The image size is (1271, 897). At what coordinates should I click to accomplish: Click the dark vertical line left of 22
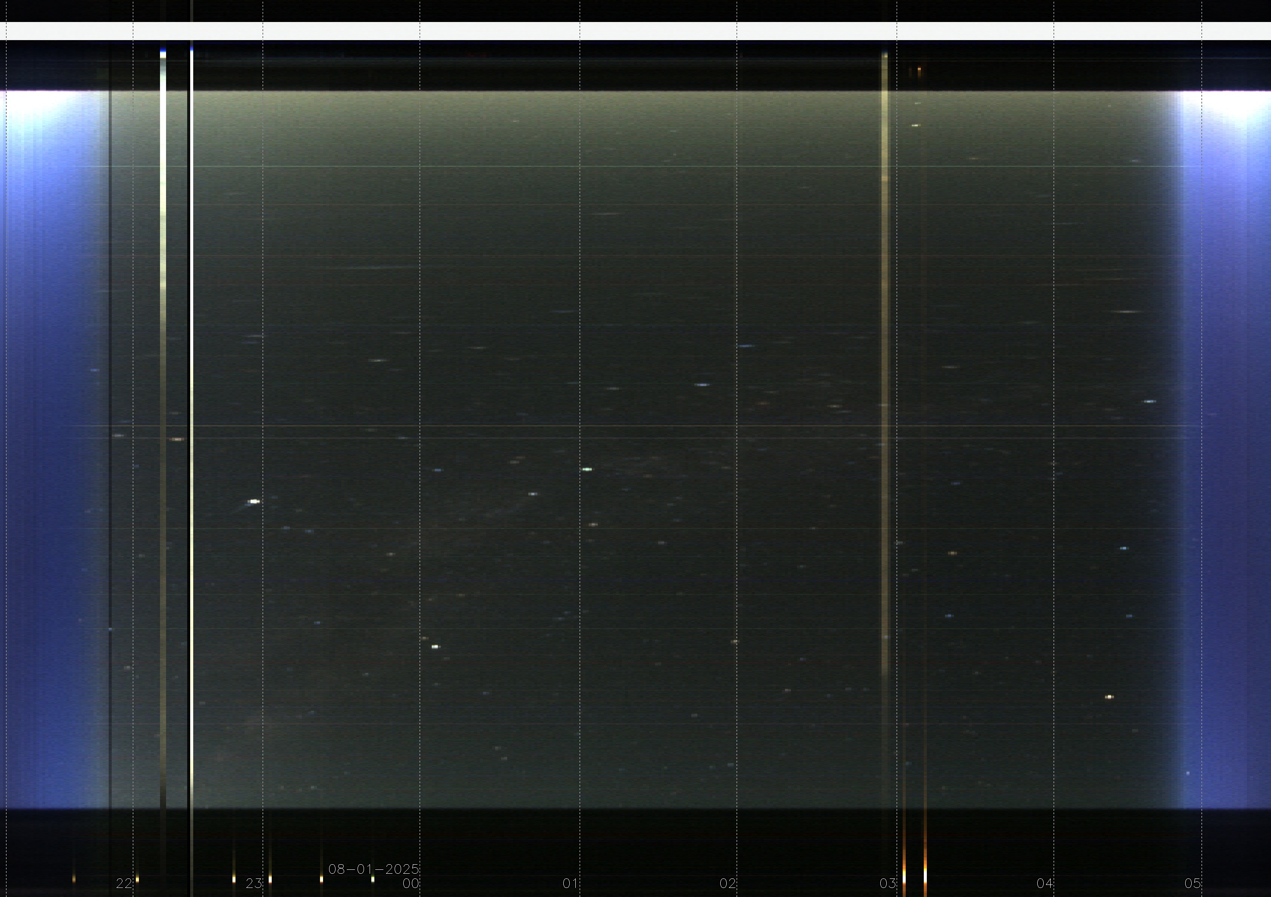[110, 387]
